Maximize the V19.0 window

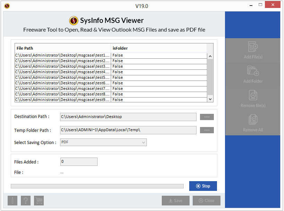coord(260,5)
